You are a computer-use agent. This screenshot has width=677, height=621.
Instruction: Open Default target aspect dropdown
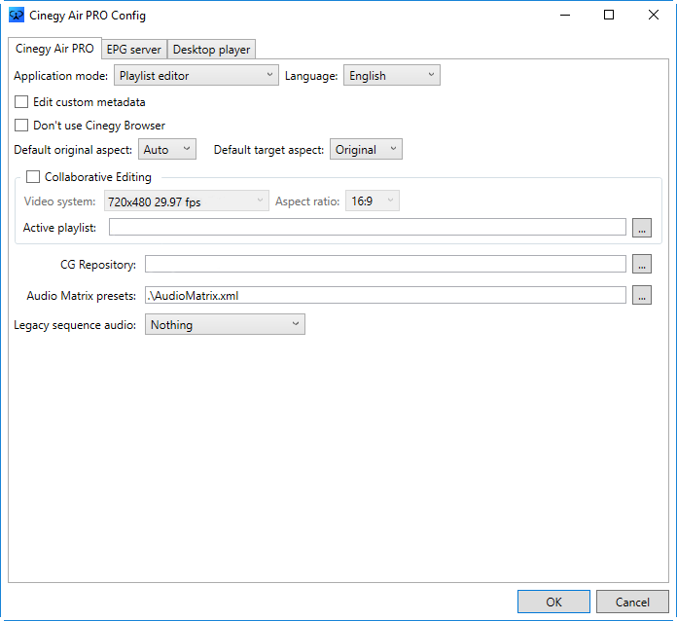tap(366, 150)
